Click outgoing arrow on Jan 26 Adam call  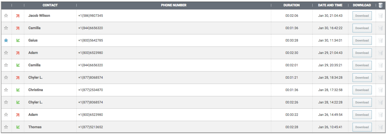pyautogui.click(x=18, y=115)
